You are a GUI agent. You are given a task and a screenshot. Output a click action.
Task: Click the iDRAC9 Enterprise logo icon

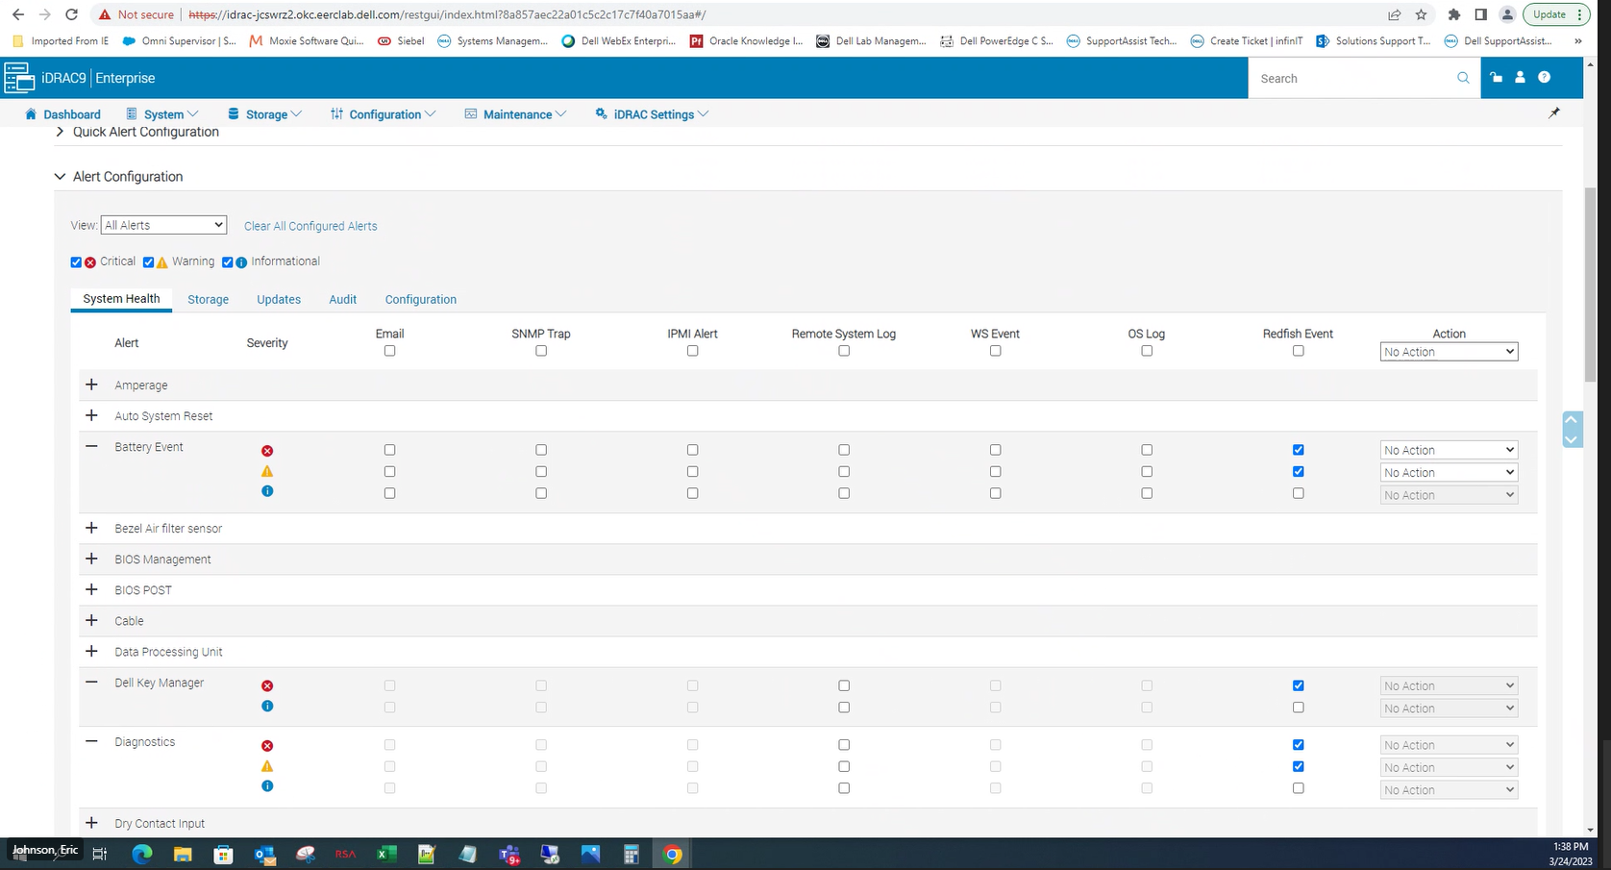(19, 77)
